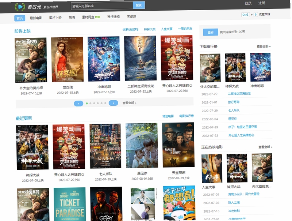Image resolution: width=292 pixels, height=221 pixels.
Task: Open 最新电影 in the navigation bar
Action: (x=36, y=18)
